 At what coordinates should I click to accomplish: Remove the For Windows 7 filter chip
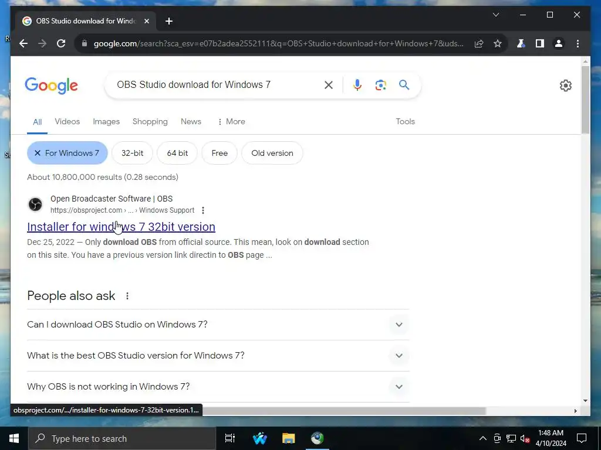click(x=67, y=153)
